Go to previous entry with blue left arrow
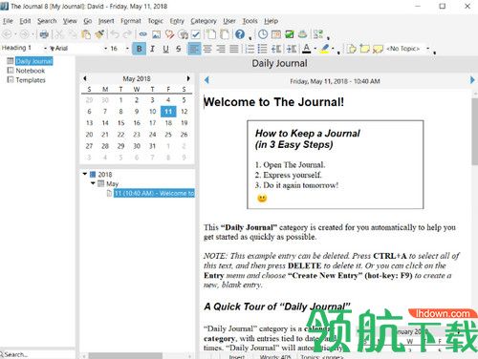The image size is (478, 359). click(206, 80)
